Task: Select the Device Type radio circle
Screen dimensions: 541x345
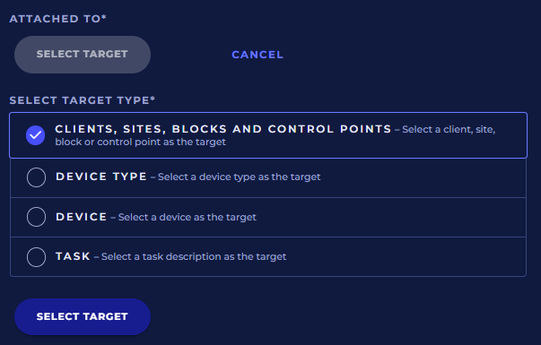Action: [x=36, y=177]
